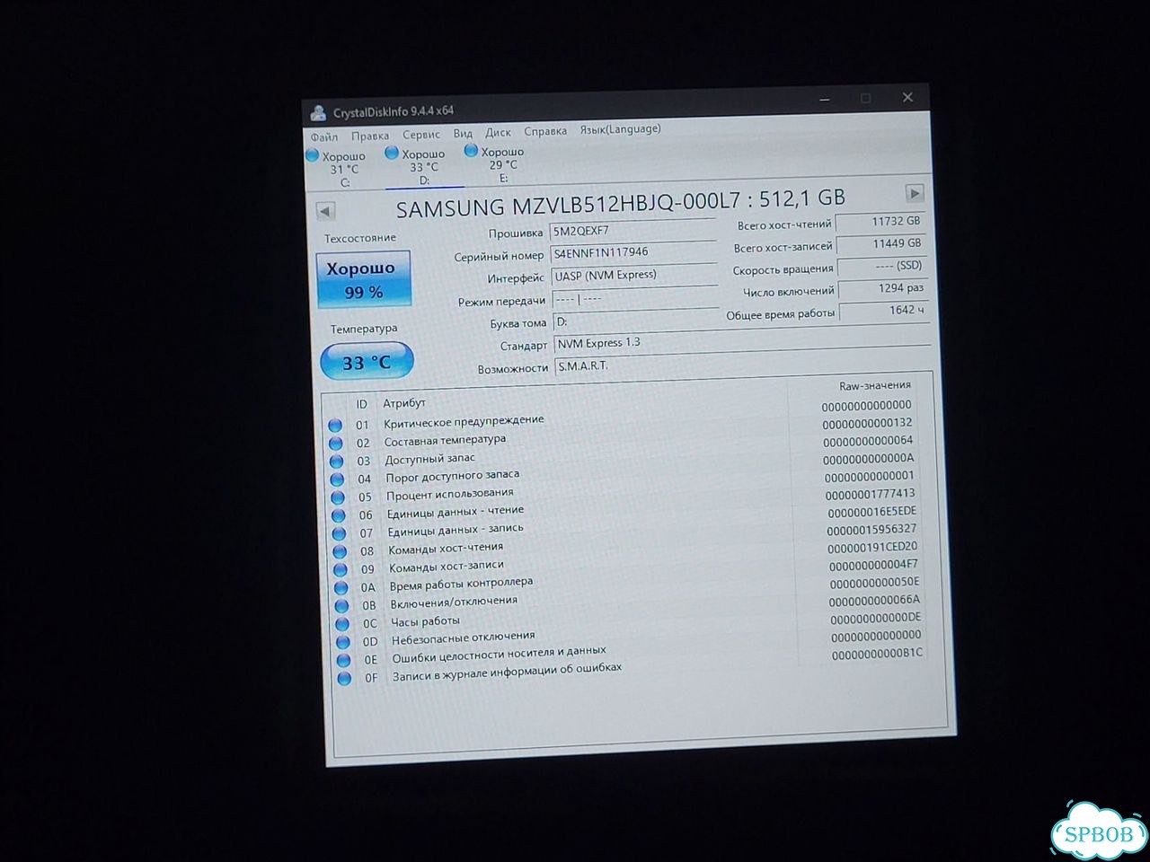Click the status icon for attribute 06

pyautogui.click(x=339, y=515)
